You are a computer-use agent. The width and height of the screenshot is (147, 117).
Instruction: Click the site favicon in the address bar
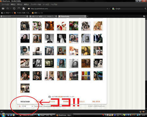tap(29, 9)
